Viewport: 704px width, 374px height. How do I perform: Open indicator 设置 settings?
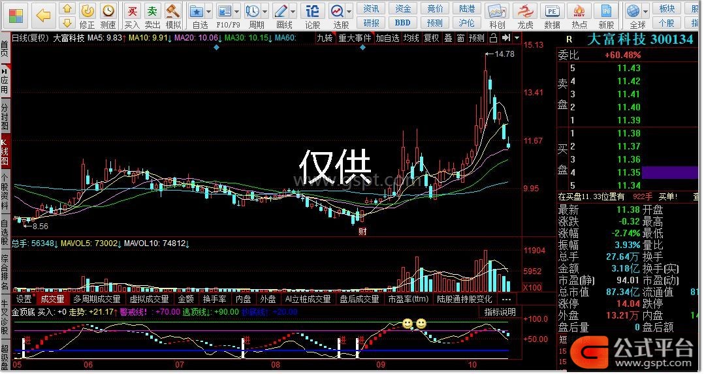click(x=24, y=299)
